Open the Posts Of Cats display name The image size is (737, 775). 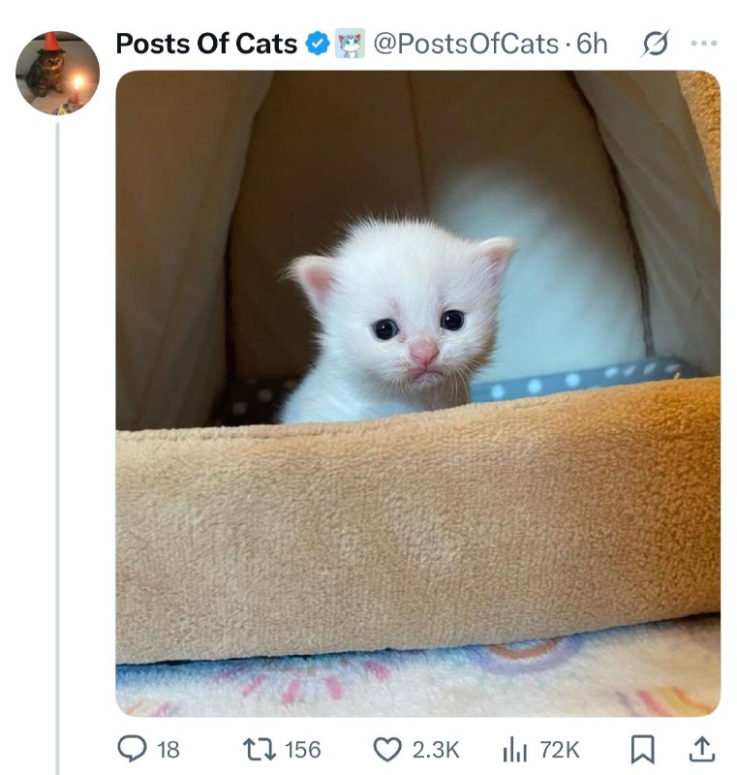point(206,44)
